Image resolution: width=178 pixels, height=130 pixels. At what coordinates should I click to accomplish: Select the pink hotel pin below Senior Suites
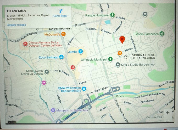pos(44,83)
